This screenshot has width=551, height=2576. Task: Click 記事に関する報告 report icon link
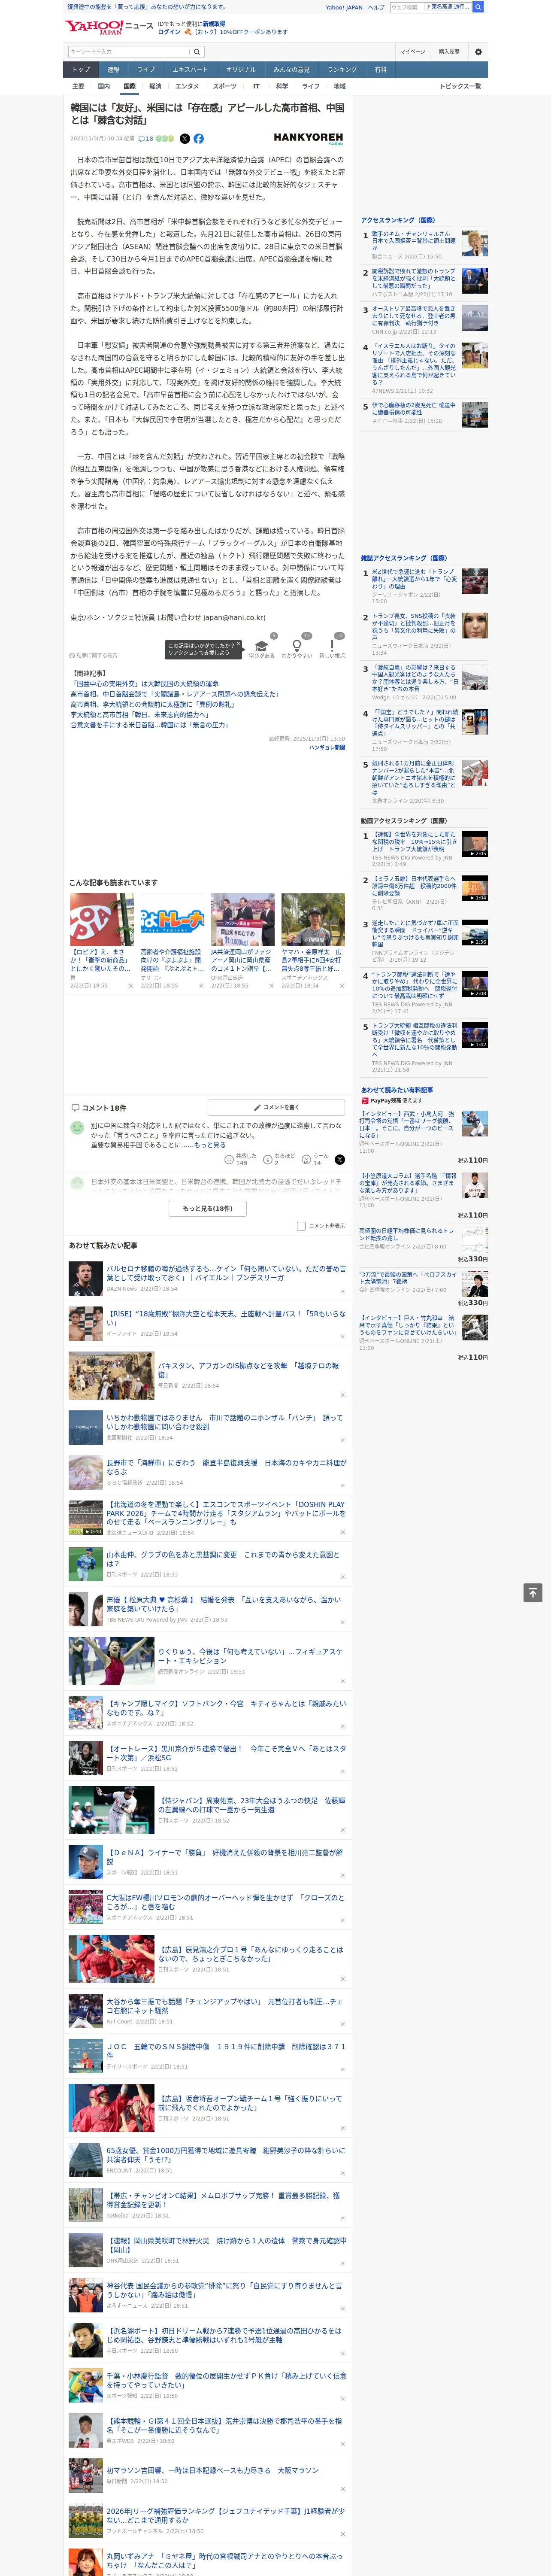[94, 655]
